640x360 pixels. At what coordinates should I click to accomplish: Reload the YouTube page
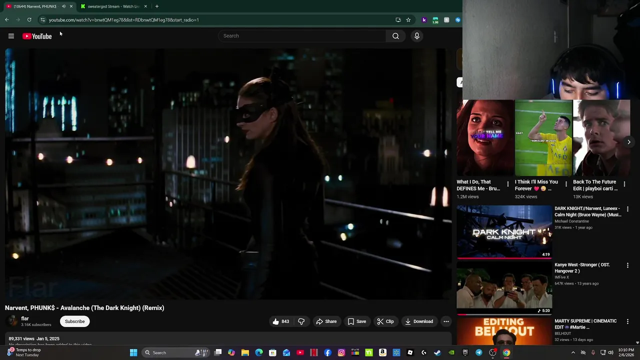(29, 20)
